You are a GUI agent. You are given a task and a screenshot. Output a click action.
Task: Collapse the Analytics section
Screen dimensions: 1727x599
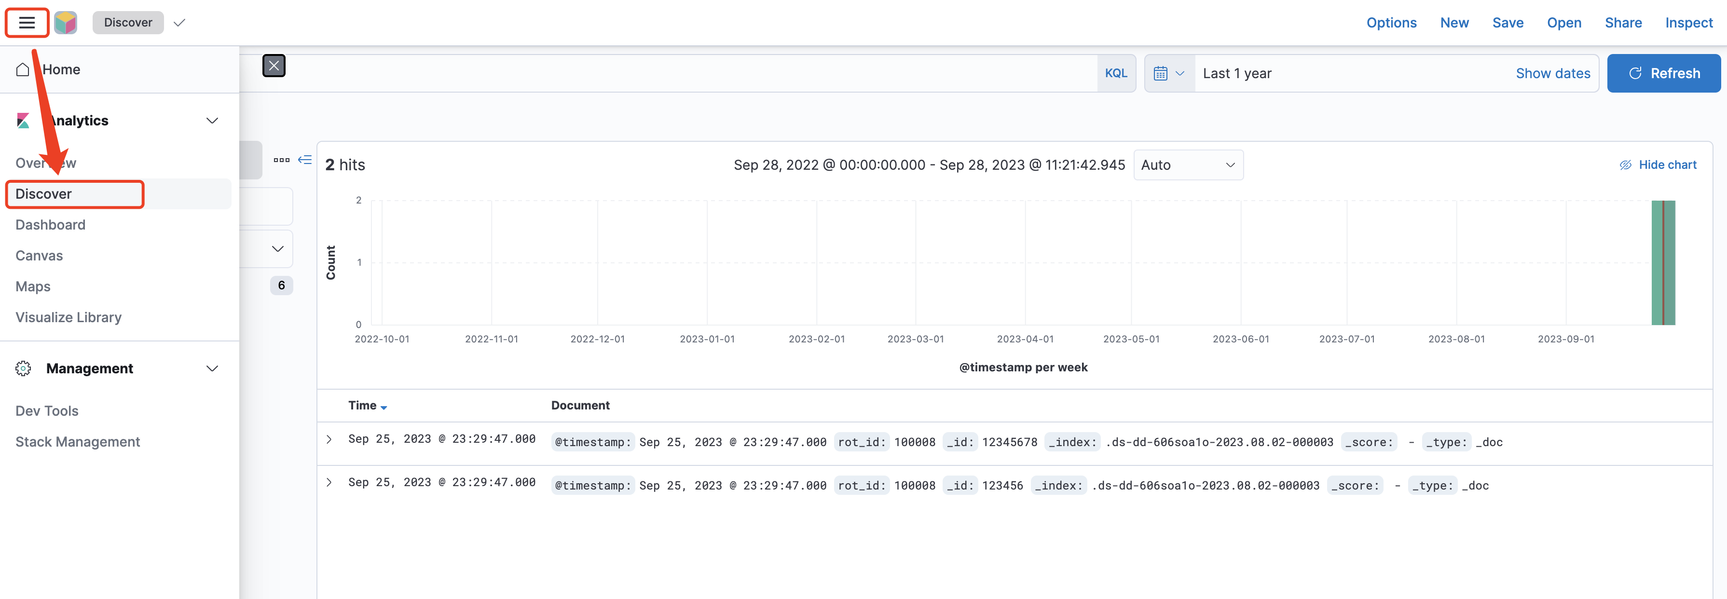(213, 121)
